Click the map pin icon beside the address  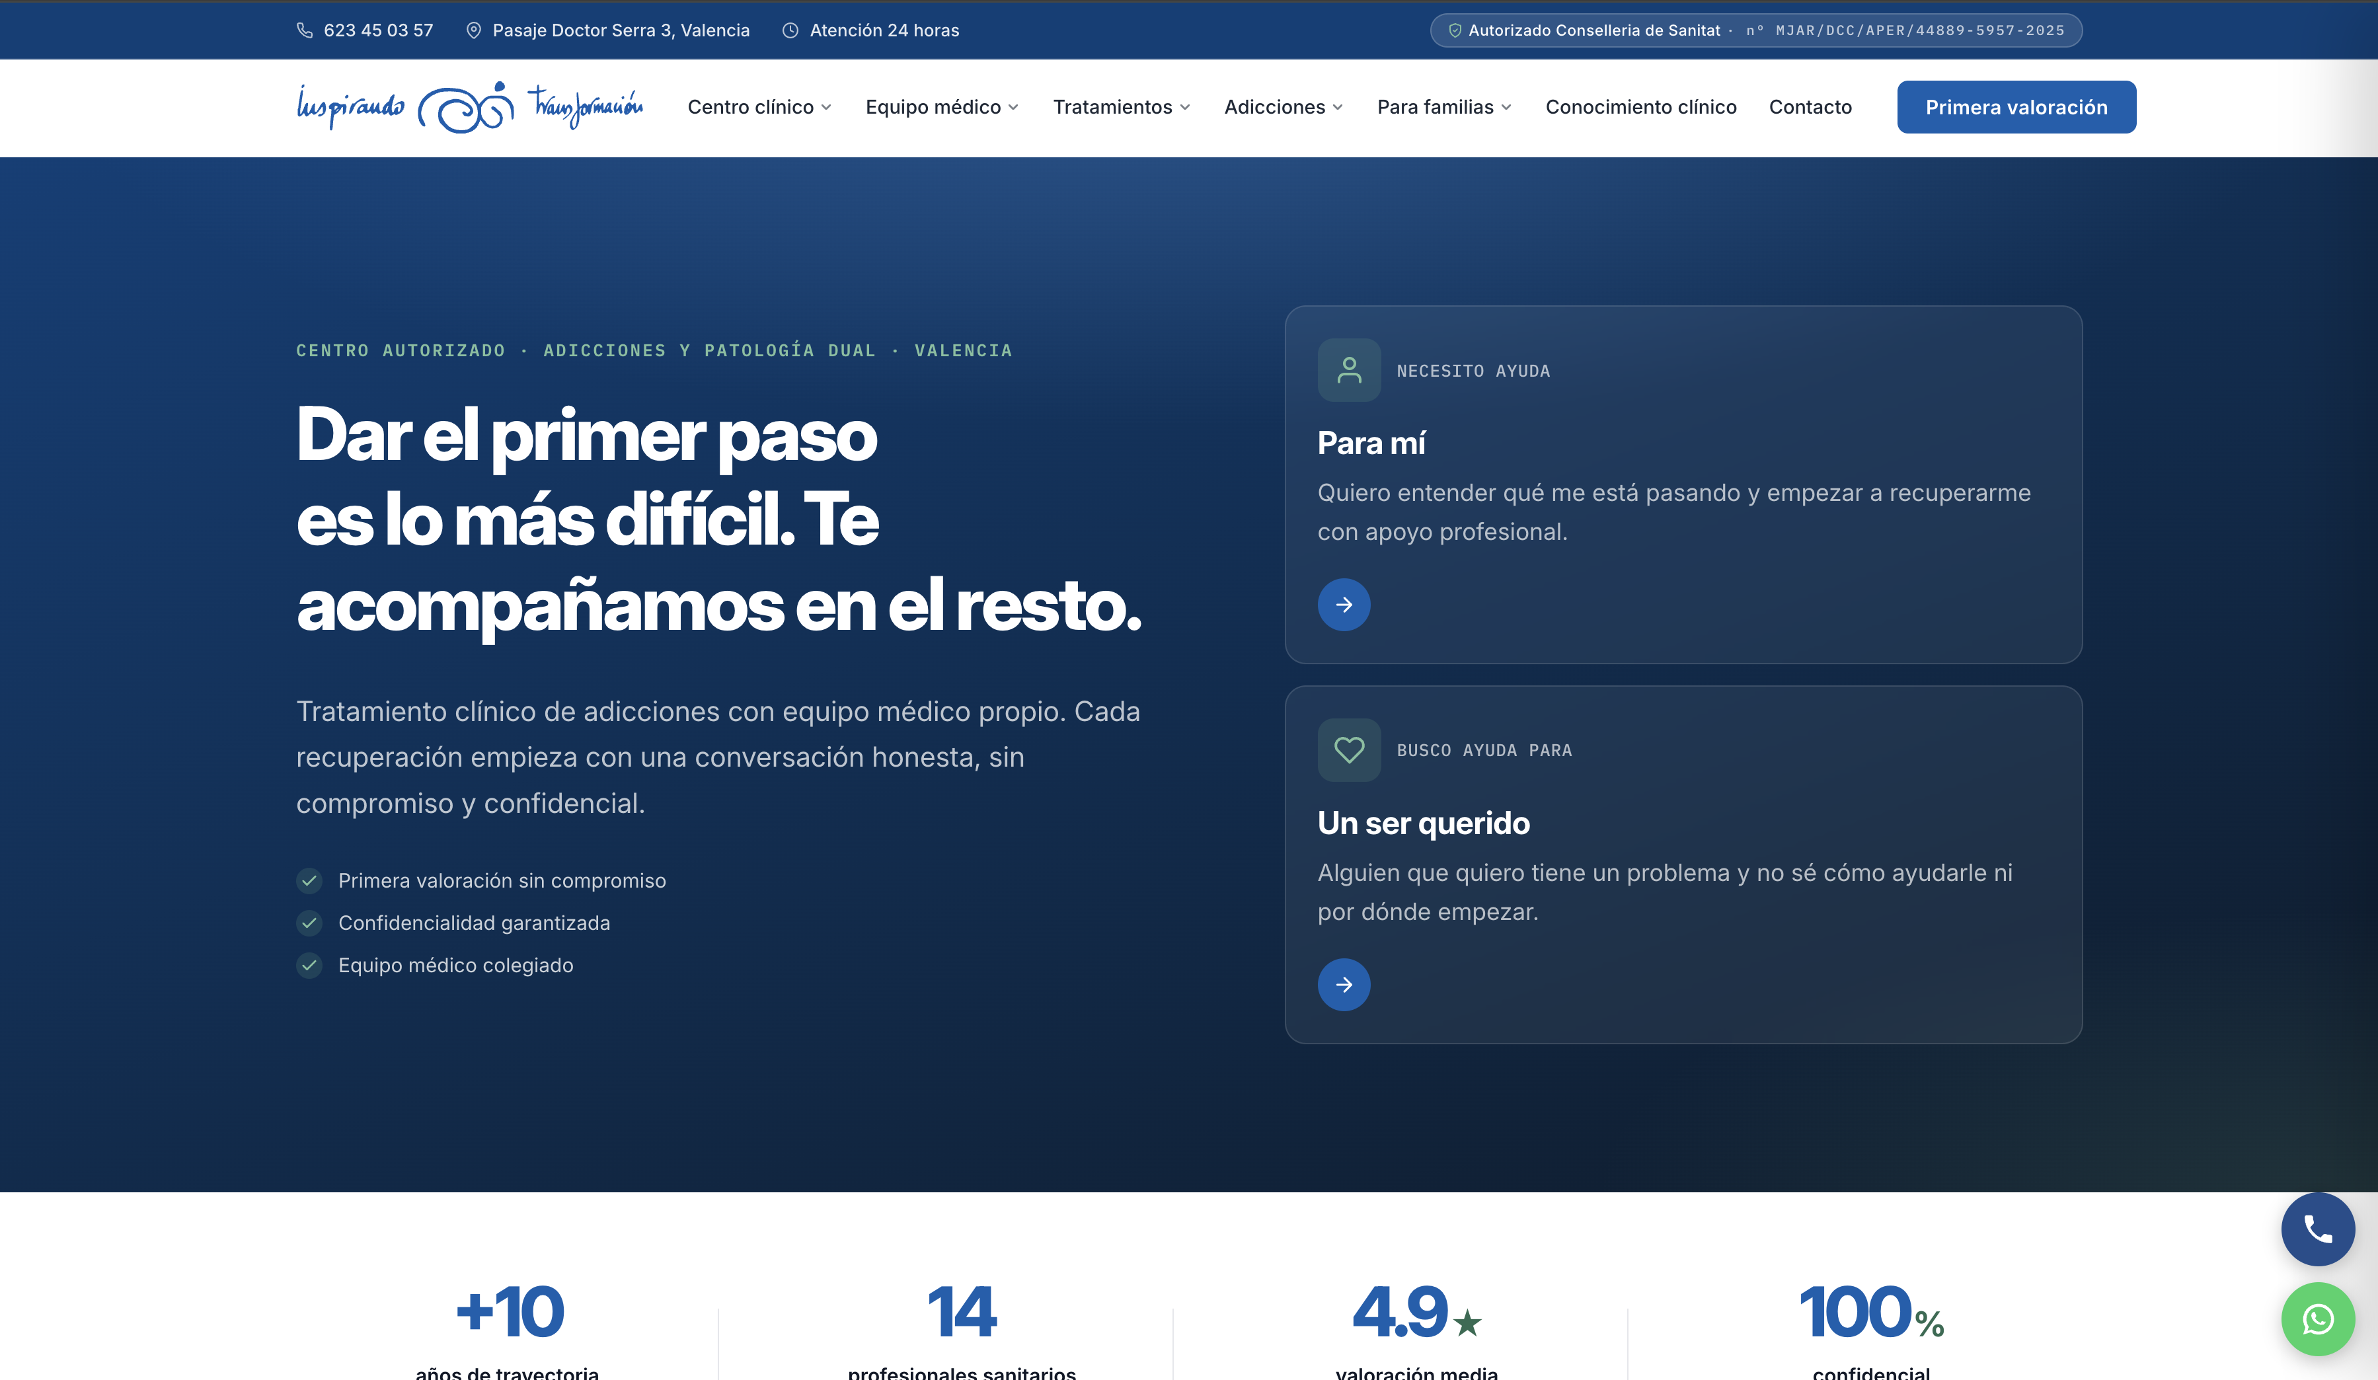tap(474, 30)
